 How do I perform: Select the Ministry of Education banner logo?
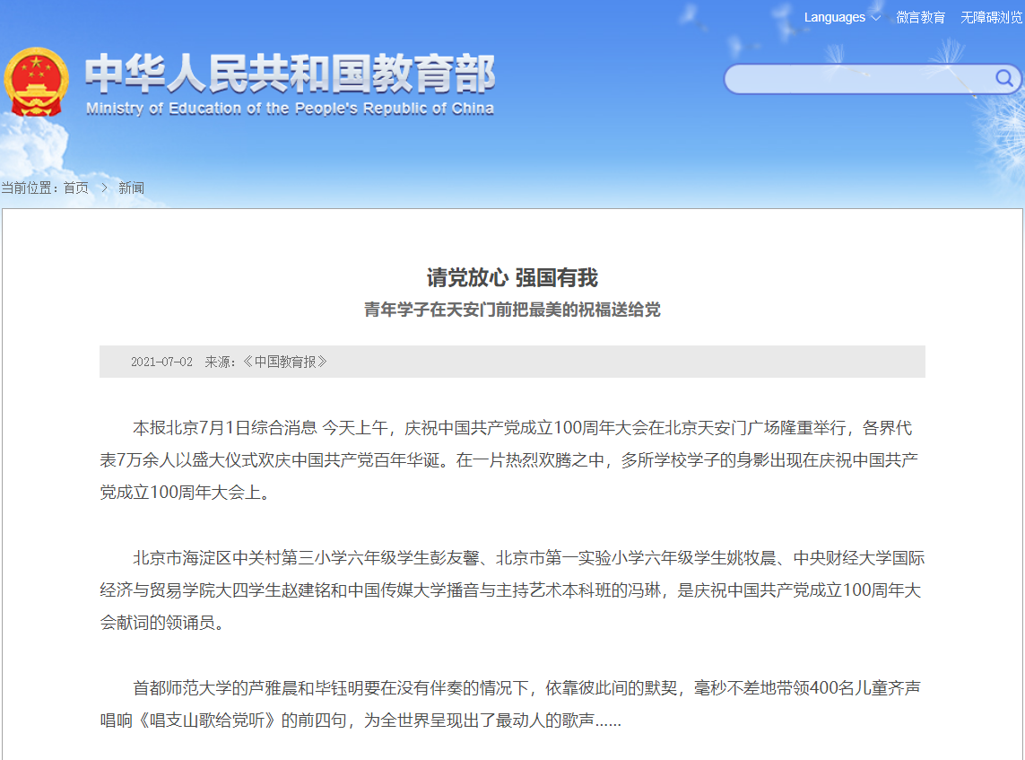287,83
